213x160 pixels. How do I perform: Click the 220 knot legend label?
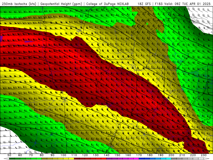pos(193,155)
